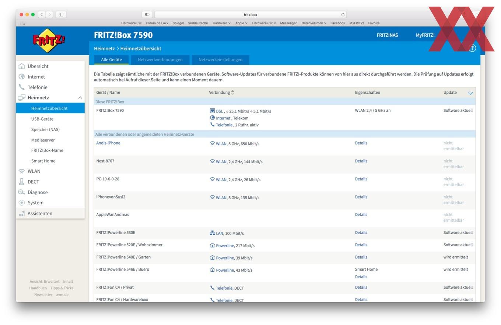Click the DSL modem icon in FRITZ!Box row
This screenshot has height=325, width=501.
click(x=212, y=111)
